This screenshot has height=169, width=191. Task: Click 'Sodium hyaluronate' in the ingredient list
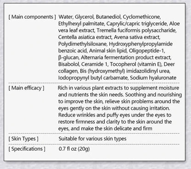153,78
